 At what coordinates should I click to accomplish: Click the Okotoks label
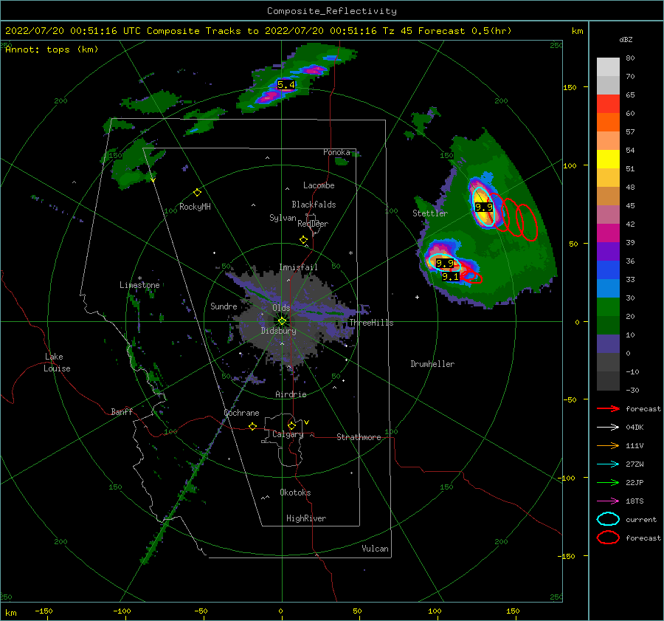pyautogui.click(x=295, y=493)
